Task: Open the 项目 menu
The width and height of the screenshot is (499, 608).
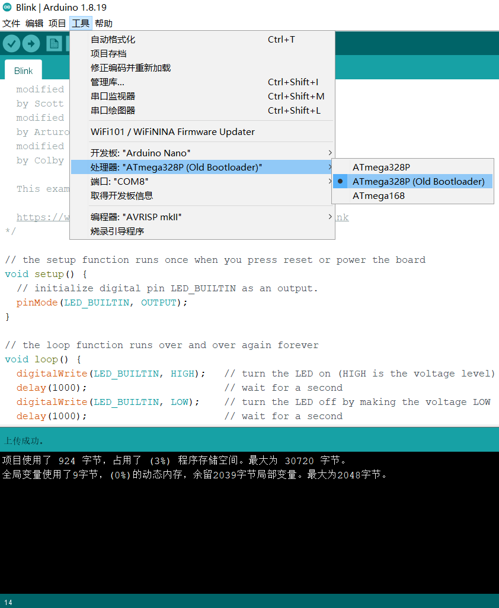Action: pyautogui.click(x=57, y=24)
